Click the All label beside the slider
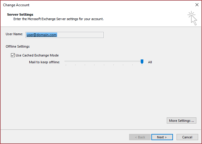Image resolution: width=202 pixels, height=144 pixels. point(150,62)
